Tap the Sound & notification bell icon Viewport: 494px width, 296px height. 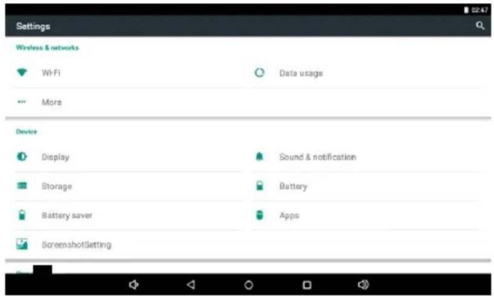pyautogui.click(x=259, y=156)
